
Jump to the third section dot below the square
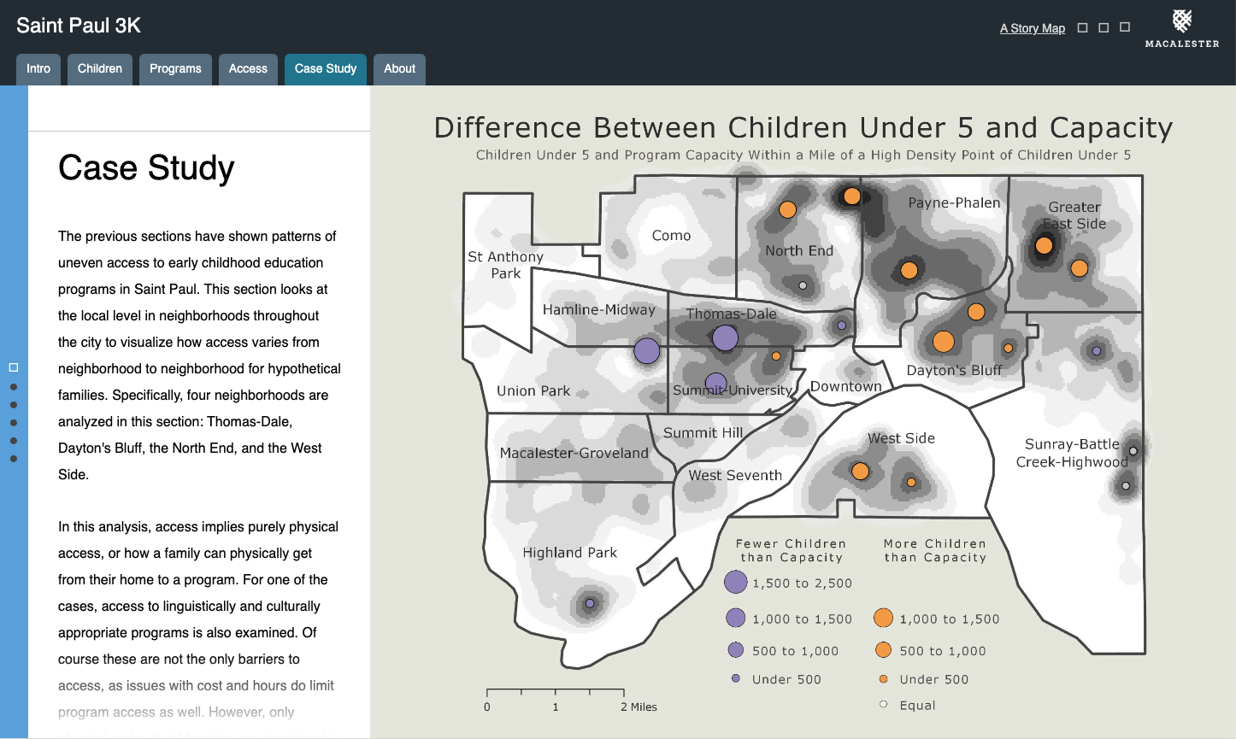click(x=14, y=423)
